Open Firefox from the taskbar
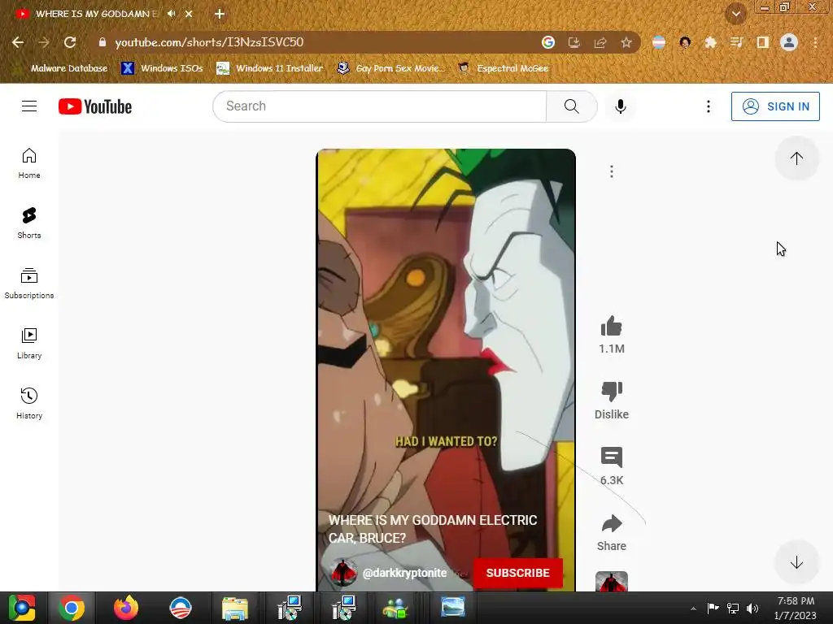833x624 pixels. tap(126, 608)
